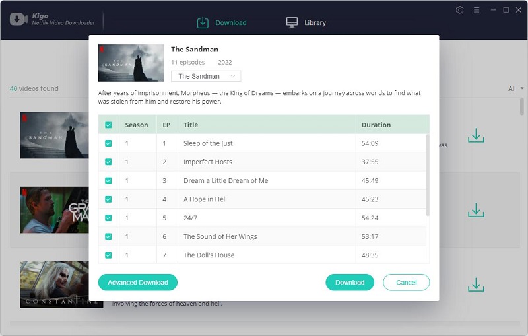The width and height of the screenshot is (528, 336).
Task: Minimize the Kigo window
Action: coord(493,10)
